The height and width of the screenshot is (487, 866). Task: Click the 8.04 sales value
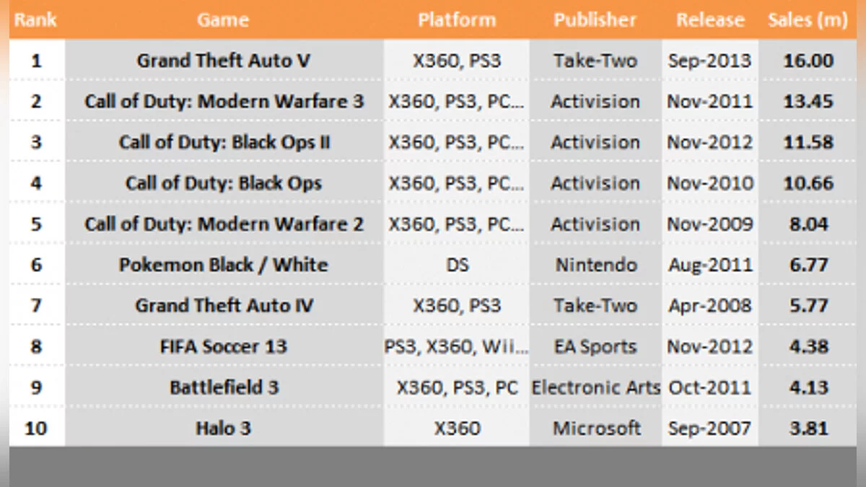point(808,224)
